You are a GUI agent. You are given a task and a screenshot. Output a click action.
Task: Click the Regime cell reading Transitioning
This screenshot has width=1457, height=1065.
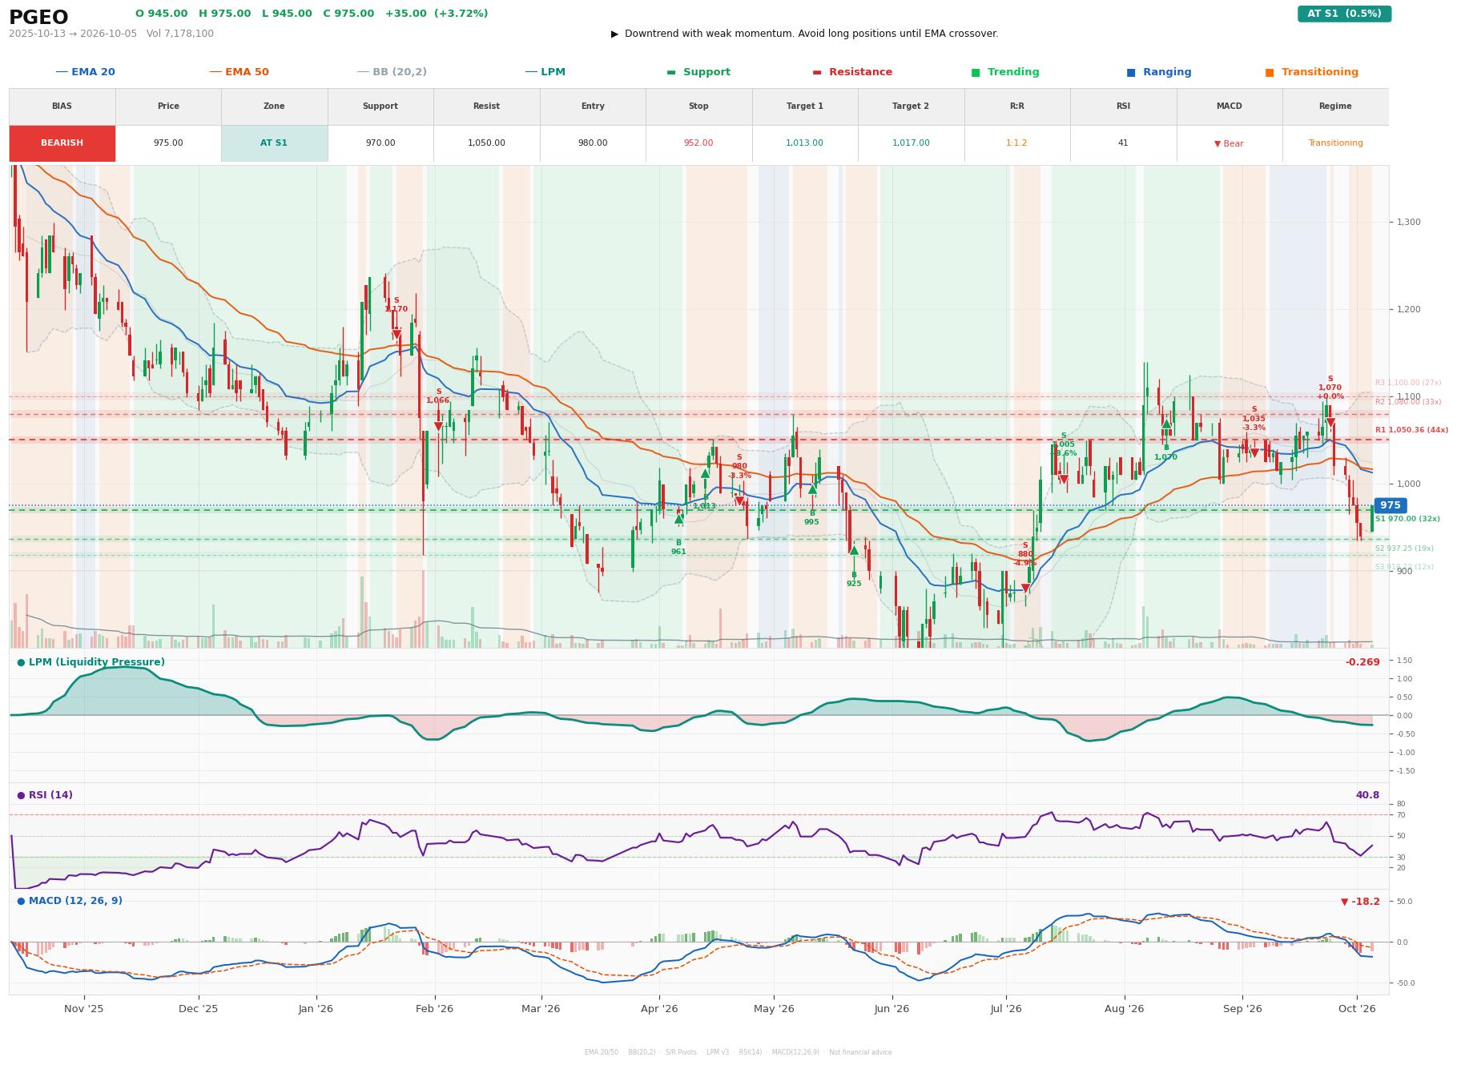tap(1335, 143)
